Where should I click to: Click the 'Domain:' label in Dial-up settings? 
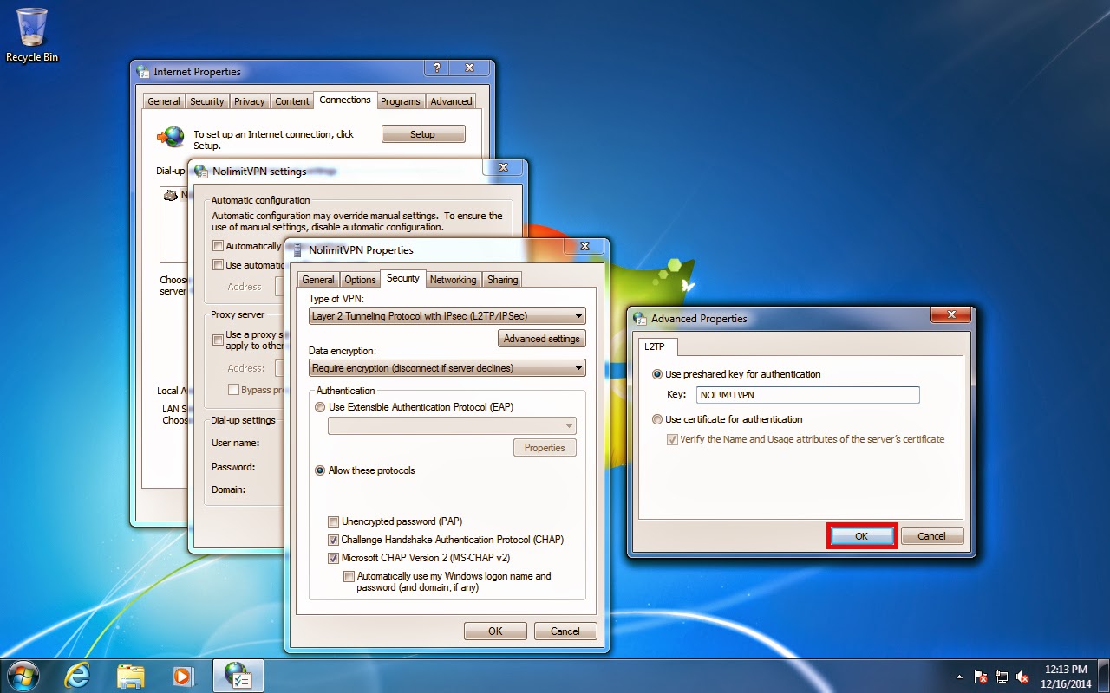click(x=229, y=489)
